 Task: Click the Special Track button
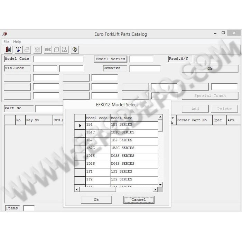(210, 96)
